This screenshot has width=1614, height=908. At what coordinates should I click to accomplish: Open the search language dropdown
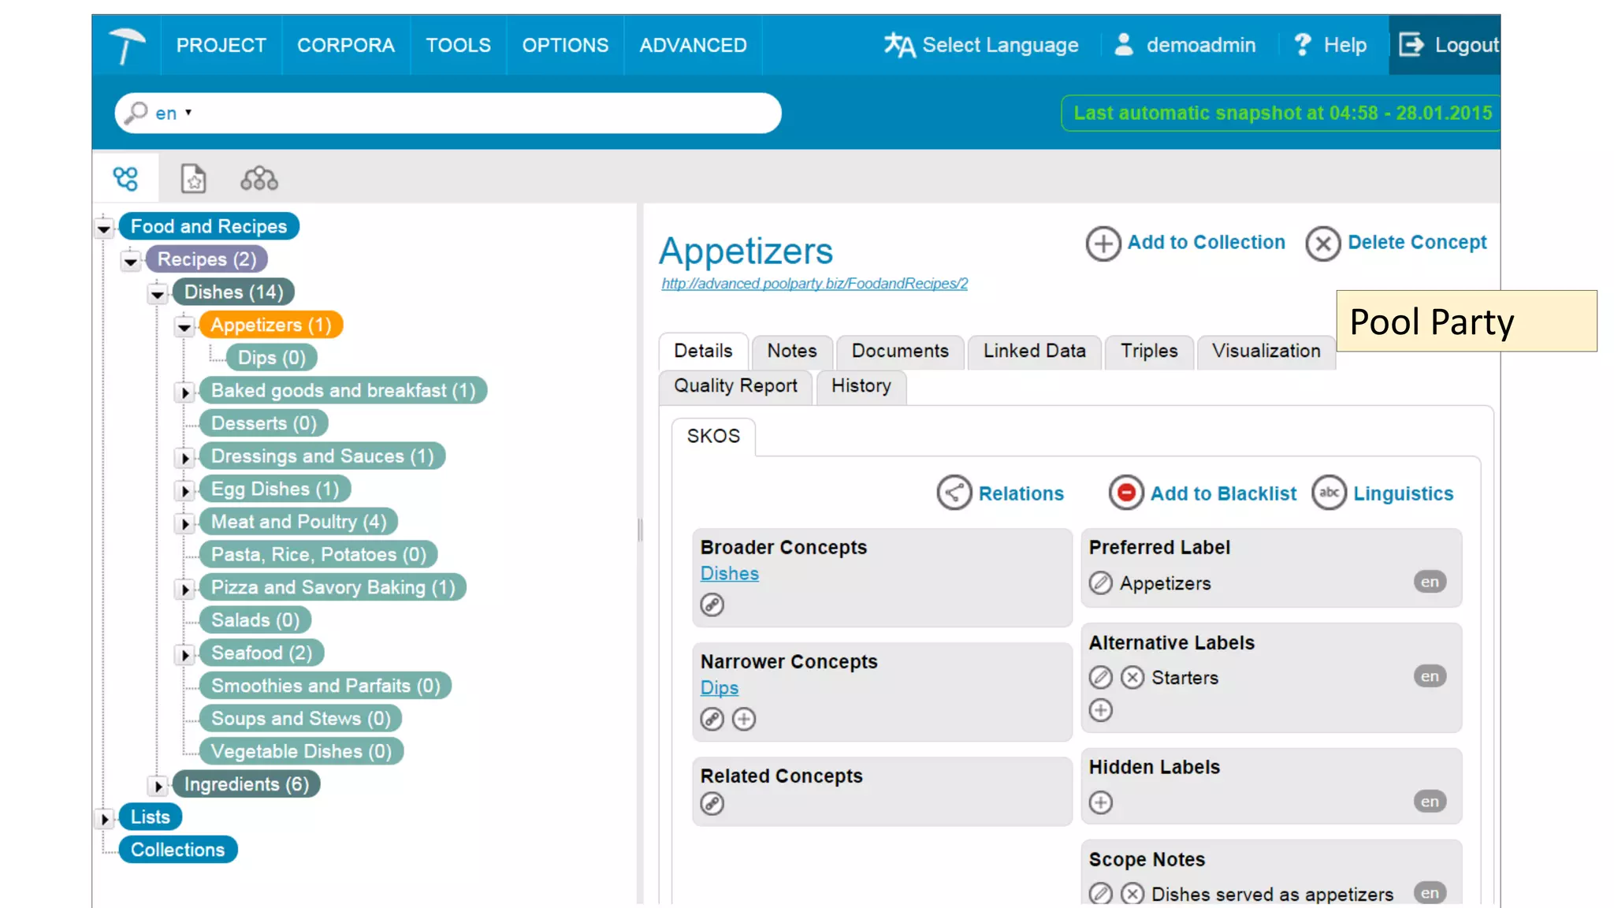pyautogui.click(x=174, y=113)
